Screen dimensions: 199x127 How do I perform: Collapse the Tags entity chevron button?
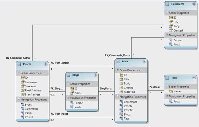(194, 78)
